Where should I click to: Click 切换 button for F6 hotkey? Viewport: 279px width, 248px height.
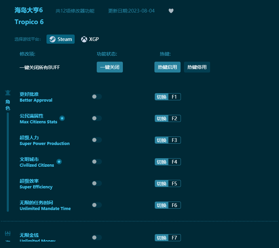click(162, 205)
